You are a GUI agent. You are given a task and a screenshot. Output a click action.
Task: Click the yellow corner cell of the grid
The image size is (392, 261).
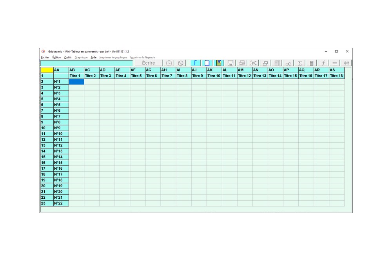pos(47,70)
